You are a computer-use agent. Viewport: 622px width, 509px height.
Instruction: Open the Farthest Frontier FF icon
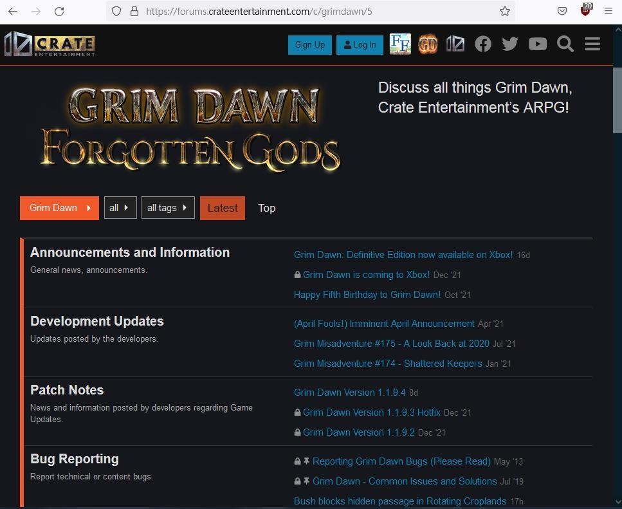400,44
